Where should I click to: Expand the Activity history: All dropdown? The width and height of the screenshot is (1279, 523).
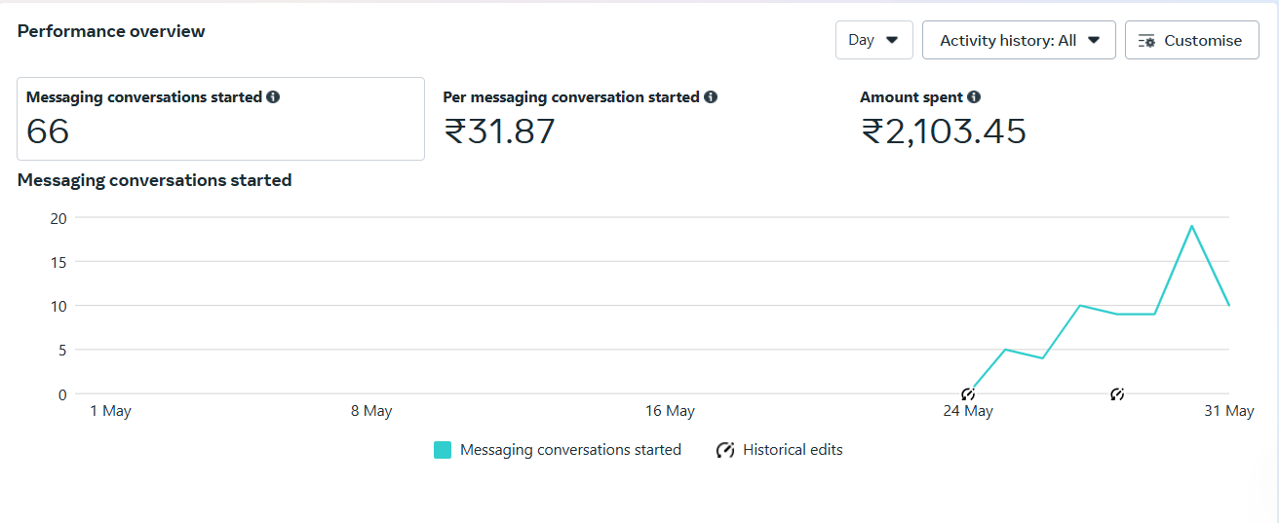[x=1019, y=40]
